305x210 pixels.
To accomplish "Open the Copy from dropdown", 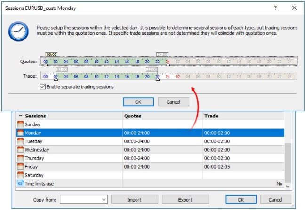I will click(x=84, y=200).
